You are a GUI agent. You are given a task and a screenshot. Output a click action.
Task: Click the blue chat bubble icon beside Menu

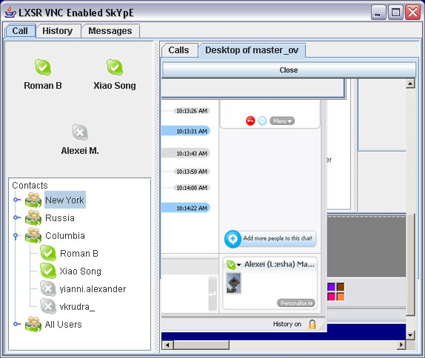pyautogui.click(x=262, y=121)
